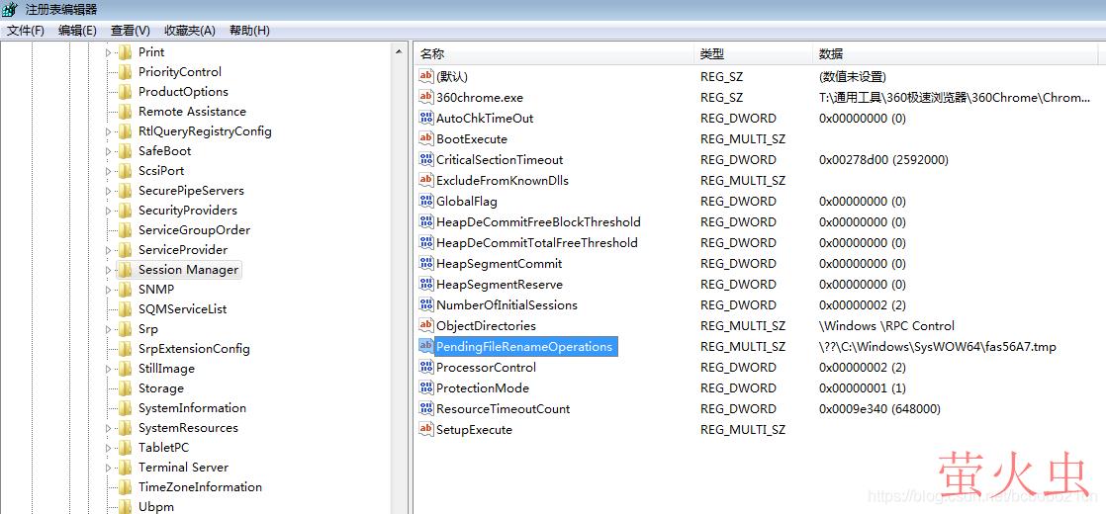This screenshot has width=1106, height=514.
Task: Expand the ServiceProvider key
Action: click(108, 250)
